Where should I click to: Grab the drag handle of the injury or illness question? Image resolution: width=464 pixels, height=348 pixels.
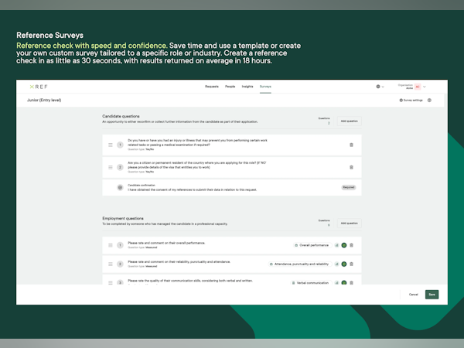click(111, 145)
